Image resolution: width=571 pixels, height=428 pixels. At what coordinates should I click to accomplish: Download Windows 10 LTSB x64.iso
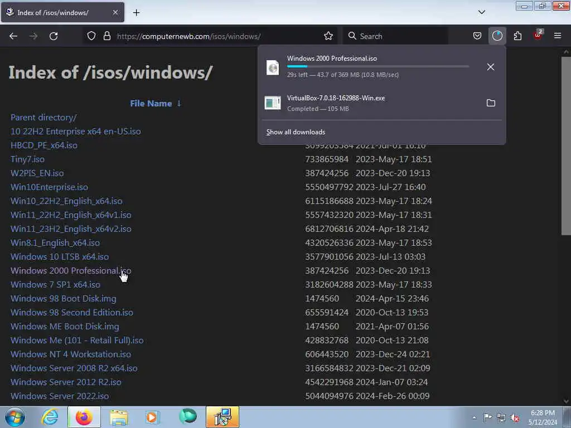tap(59, 256)
